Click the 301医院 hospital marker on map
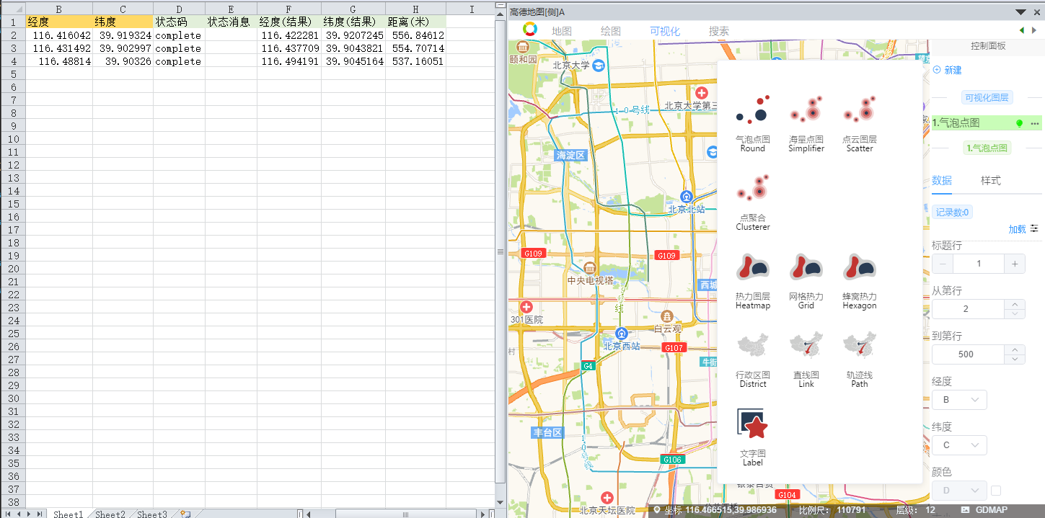1045x518 pixels. pos(526,307)
